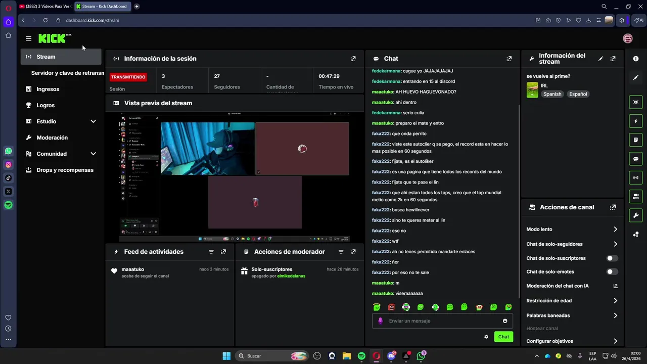
Task: Click the Español tag
Action: [578, 94]
